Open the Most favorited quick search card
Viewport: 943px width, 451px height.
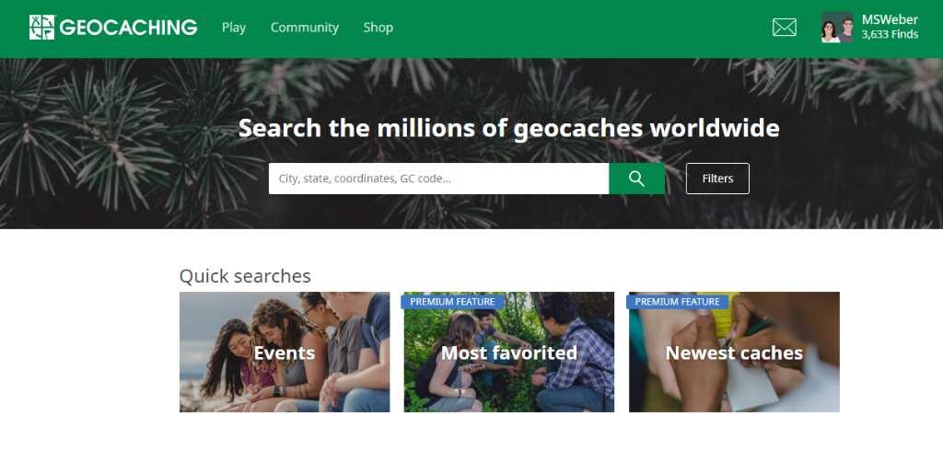pos(508,352)
